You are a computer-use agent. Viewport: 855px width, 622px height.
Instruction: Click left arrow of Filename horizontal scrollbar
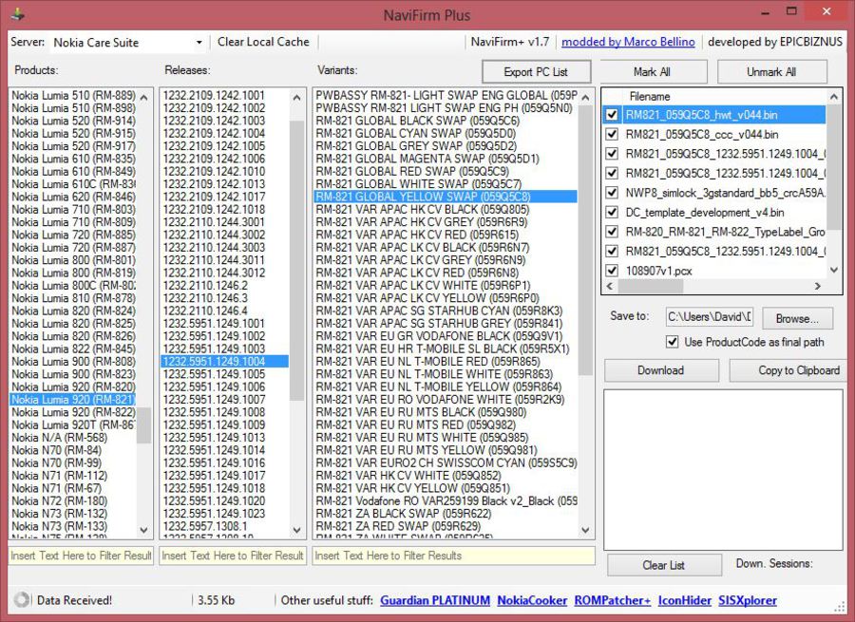tap(610, 286)
